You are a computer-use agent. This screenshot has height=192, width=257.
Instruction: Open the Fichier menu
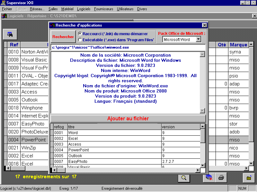tap(7, 9)
